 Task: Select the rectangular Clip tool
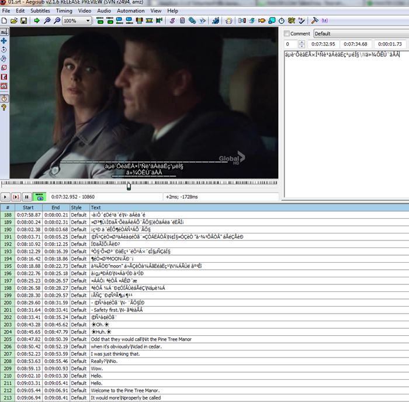[x=4, y=77]
